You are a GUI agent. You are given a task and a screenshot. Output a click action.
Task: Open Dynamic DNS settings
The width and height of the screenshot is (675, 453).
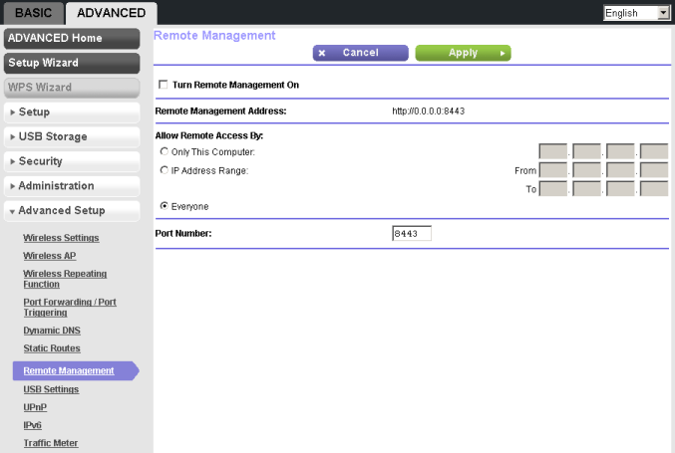[52, 331]
